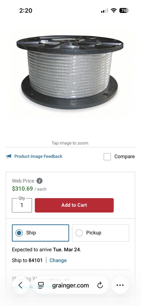
Task: Click the Web Price info icon
Action: click(39, 181)
